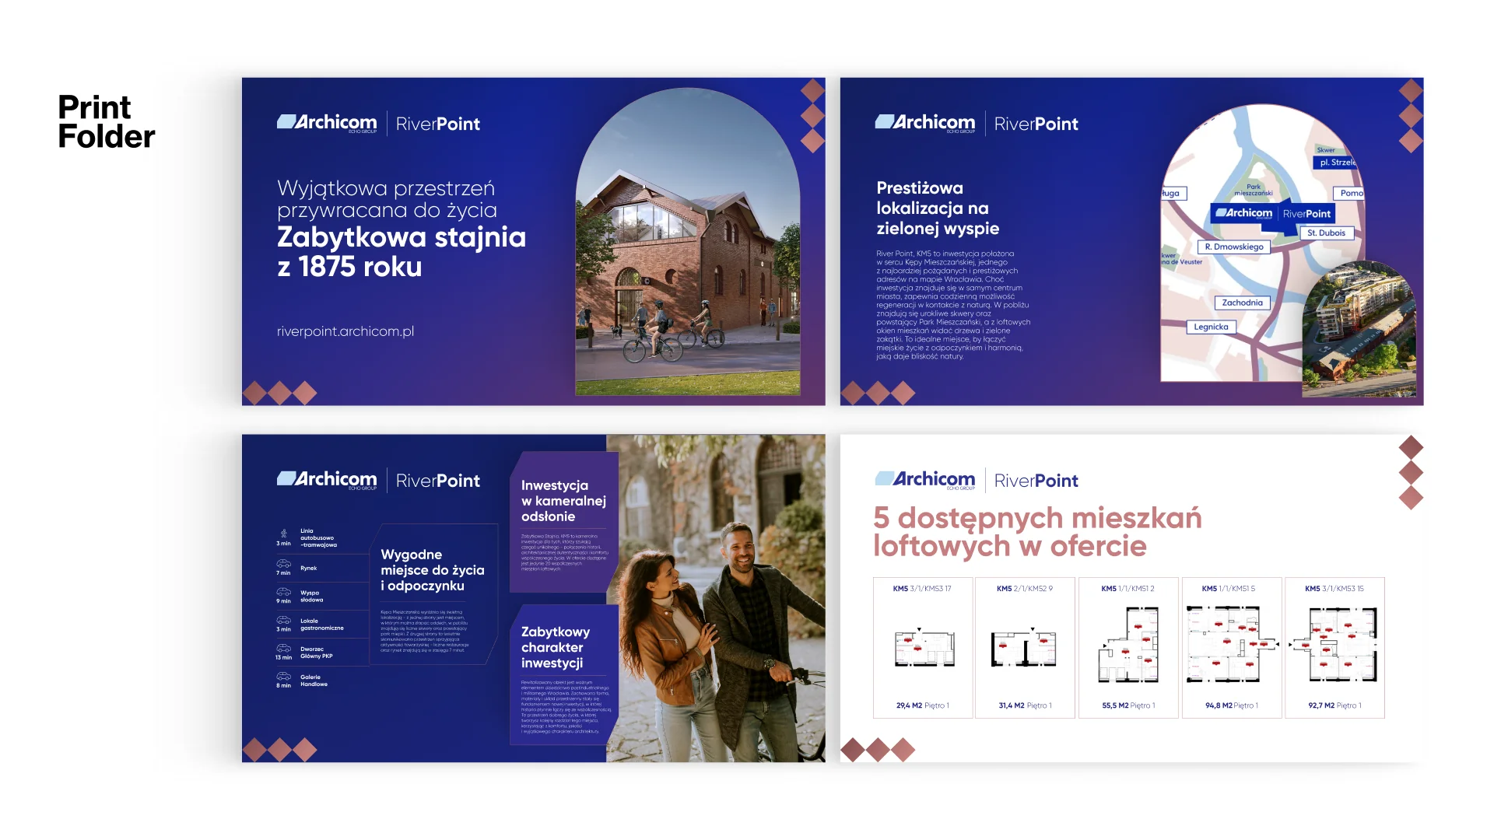Click the heading Prestiżowa lokalizacja na zielonej wyspie
The image size is (1494, 840).
coord(938,208)
